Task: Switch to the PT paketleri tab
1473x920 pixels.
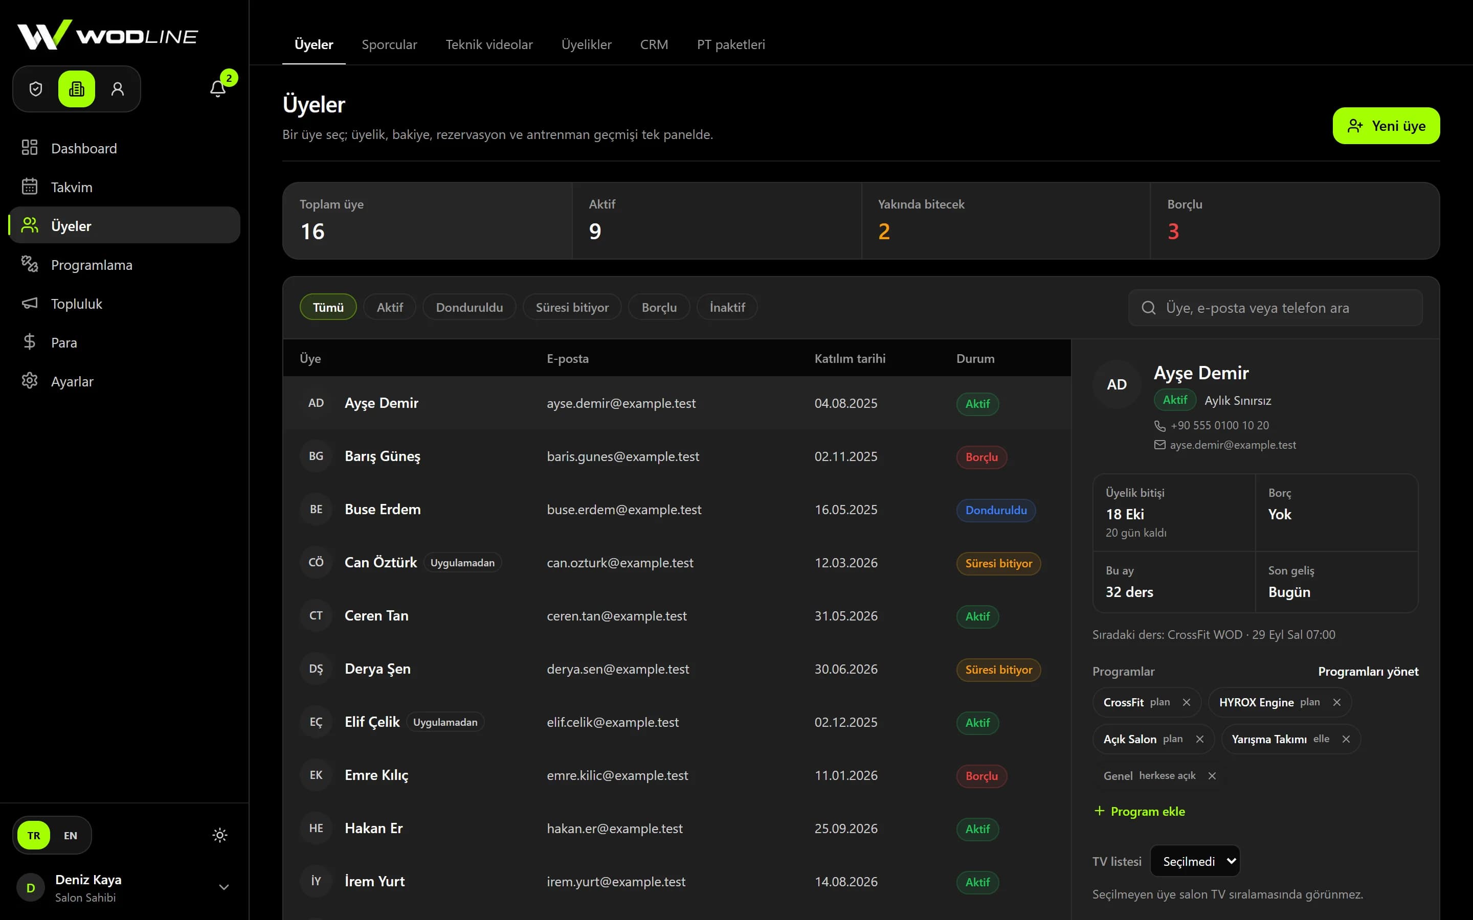Action: point(731,44)
